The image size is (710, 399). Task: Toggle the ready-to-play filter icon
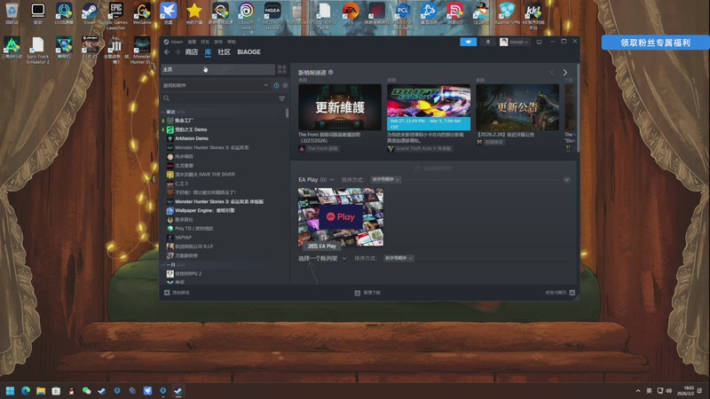click(285, 85)
